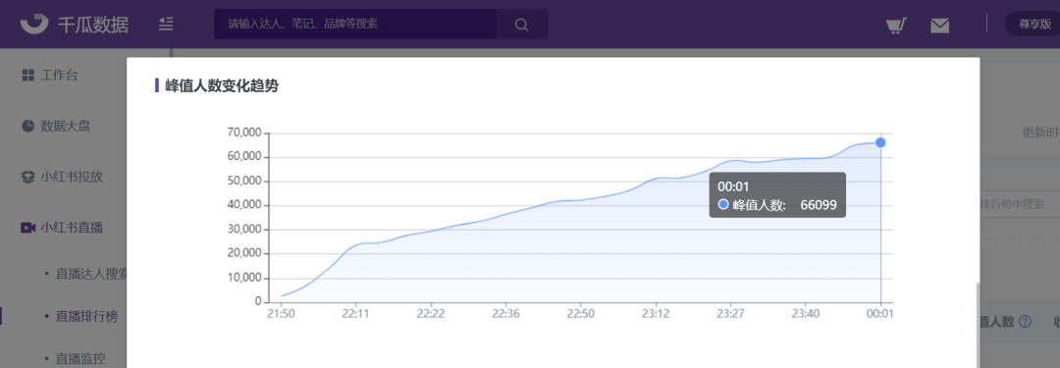Collapse the sidebar menu toggle icon
This screenshot has height=368, width=1060.
[166, 25]
